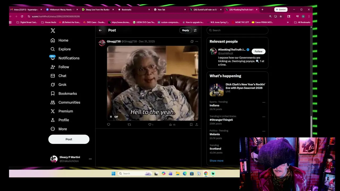
Task: Click the Reply button in post header
Action: click(x=185, y=30)
